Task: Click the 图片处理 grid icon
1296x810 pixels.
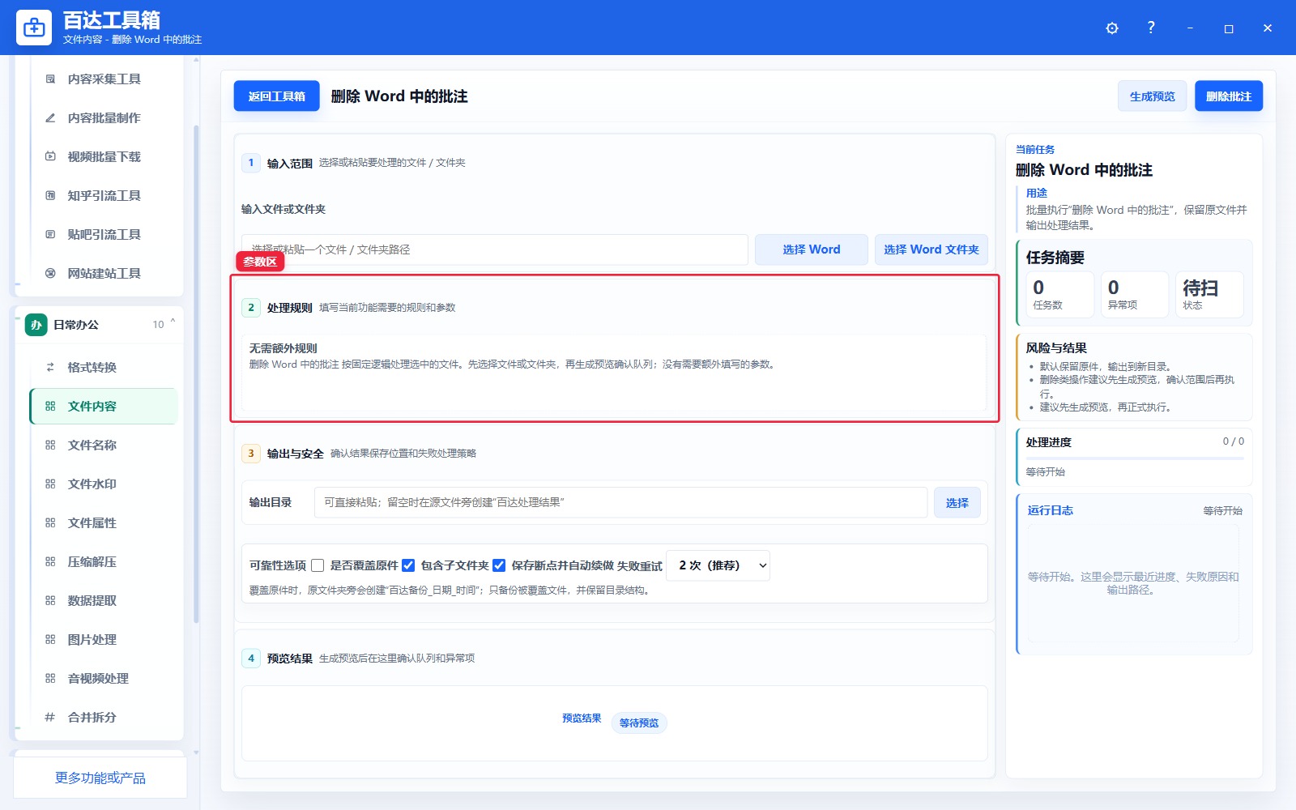Action: pos(50,639)
